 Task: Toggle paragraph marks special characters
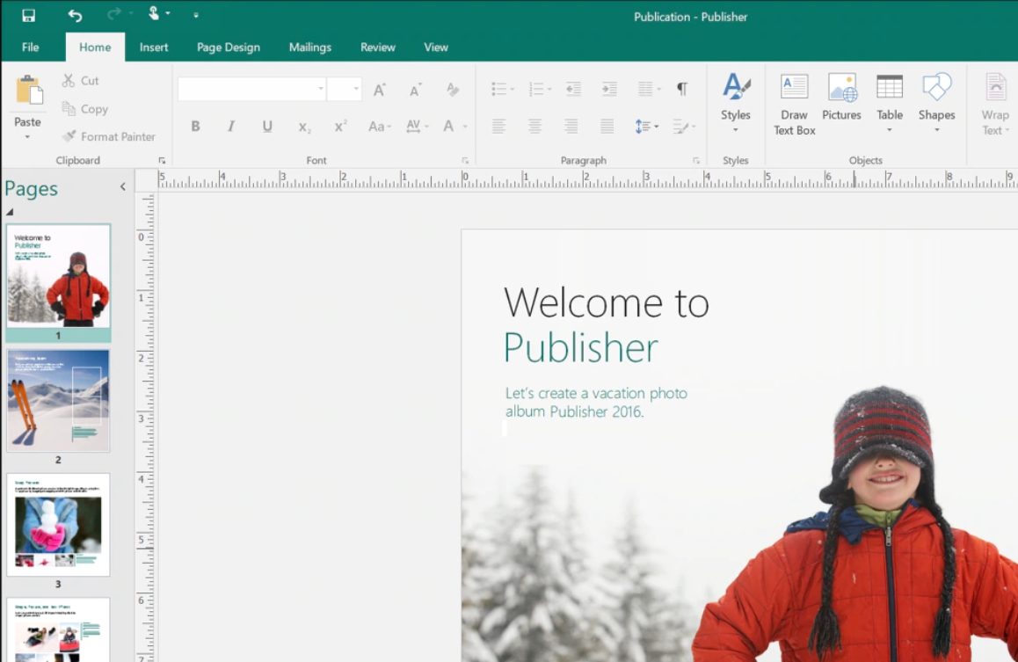pyautogui.click(x=681, y=89)
